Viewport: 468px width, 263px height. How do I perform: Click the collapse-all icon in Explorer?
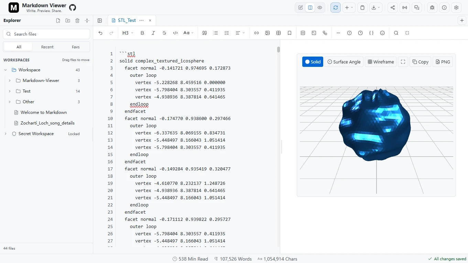87,21
